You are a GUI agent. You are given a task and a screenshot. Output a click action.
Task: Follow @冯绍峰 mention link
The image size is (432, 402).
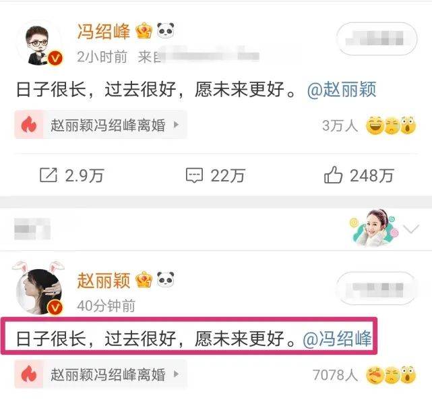[337, 339]
